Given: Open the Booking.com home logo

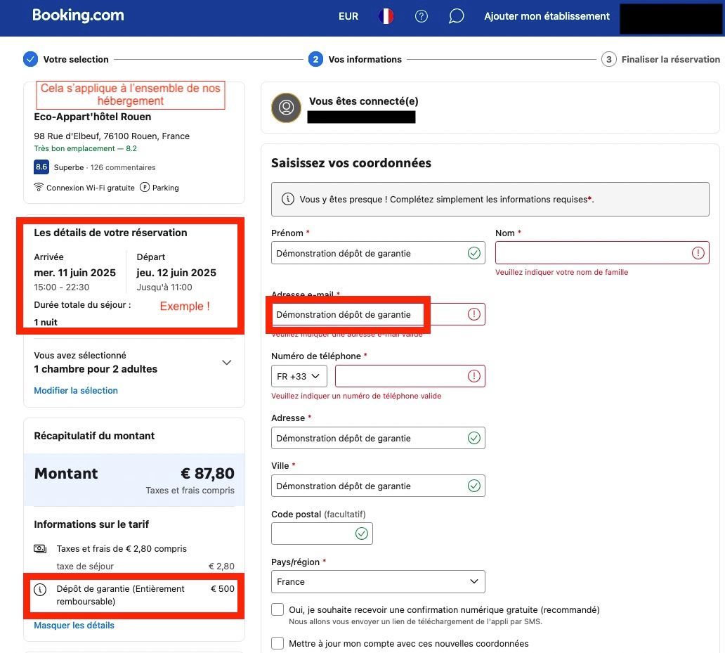Looking at the screenshot, I should tap(78, 15).
